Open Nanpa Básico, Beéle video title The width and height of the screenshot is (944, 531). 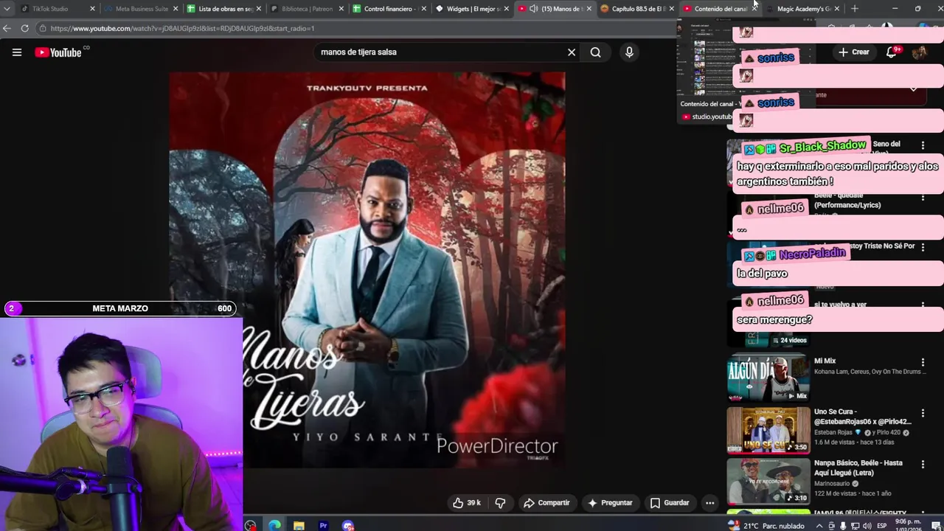point(858,468)
